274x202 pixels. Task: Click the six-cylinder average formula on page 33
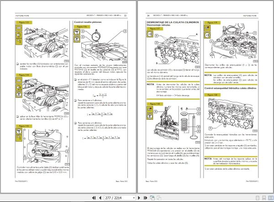point(101,138)
